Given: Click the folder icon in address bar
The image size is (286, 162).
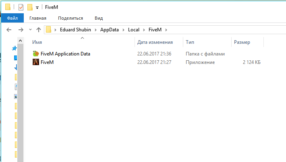Looking at the screenshot, I should coord(48,29).
